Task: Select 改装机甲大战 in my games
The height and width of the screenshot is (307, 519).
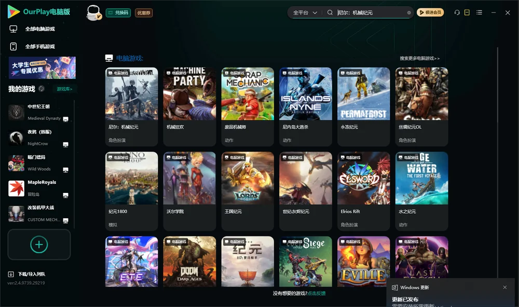Action: (x=39, y=214)
